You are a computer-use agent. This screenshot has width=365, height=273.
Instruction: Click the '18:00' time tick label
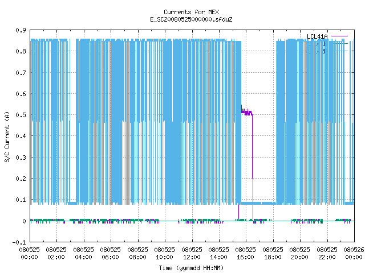pyautogui.click(x=273, y=257)
